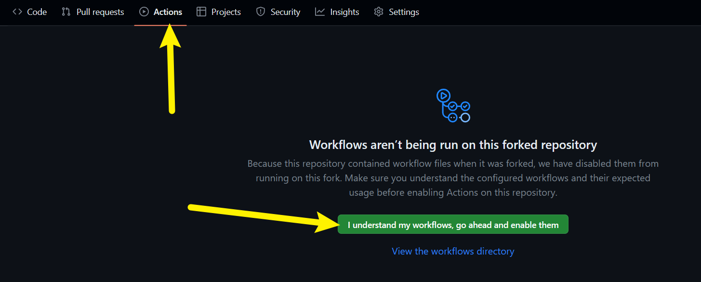Click the Security shield icon

[x=261, y=12]
